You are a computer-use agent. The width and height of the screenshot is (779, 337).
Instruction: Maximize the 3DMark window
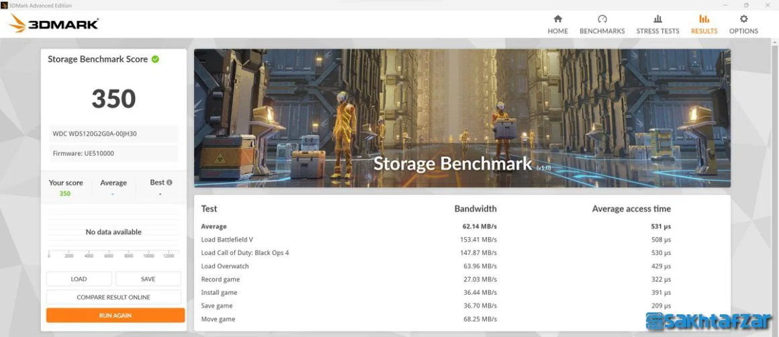(x=745, y=5)
